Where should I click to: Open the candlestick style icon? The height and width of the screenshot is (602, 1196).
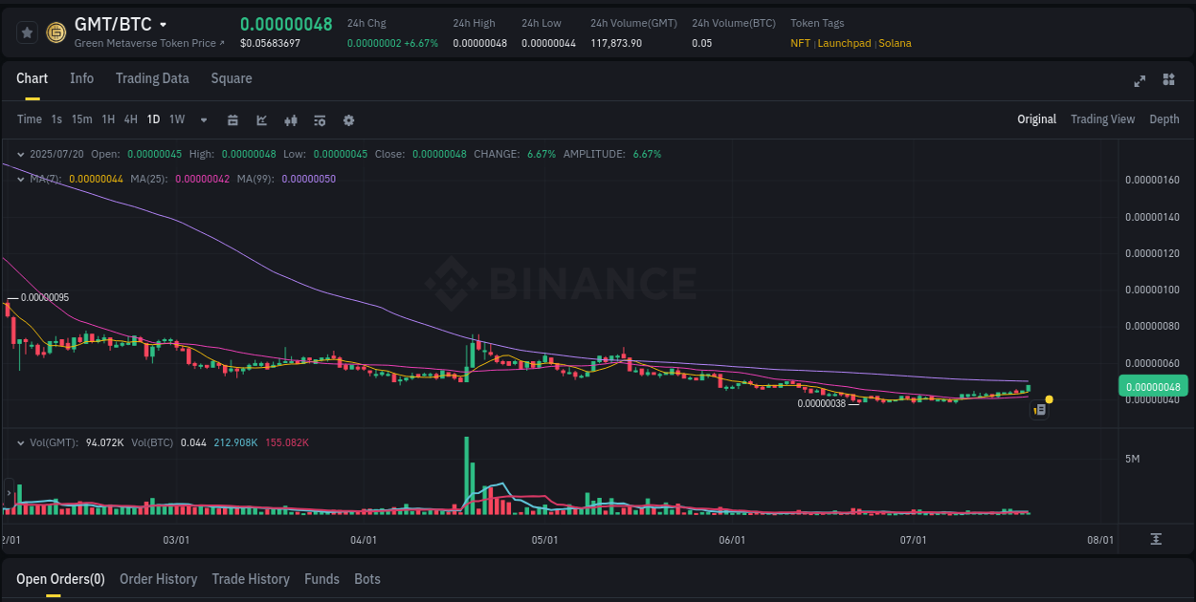click(x=290, y=119)
